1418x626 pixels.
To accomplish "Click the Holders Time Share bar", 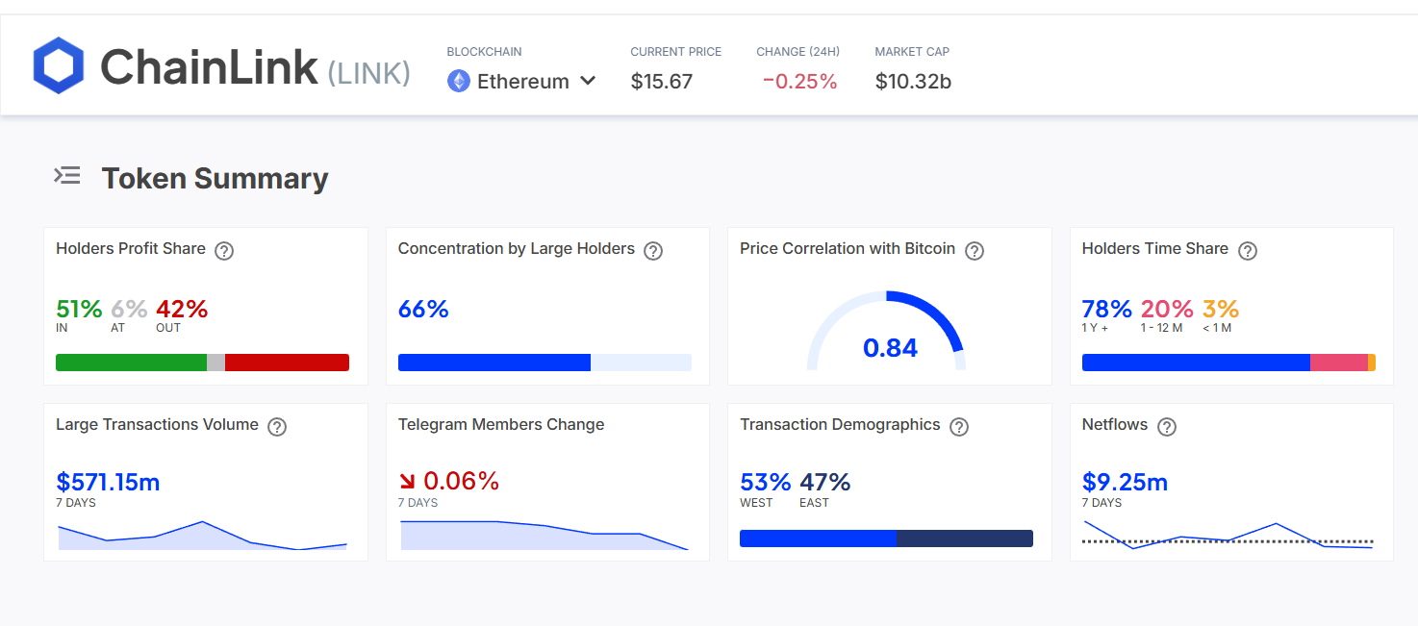I will (x=1228, y=363).
